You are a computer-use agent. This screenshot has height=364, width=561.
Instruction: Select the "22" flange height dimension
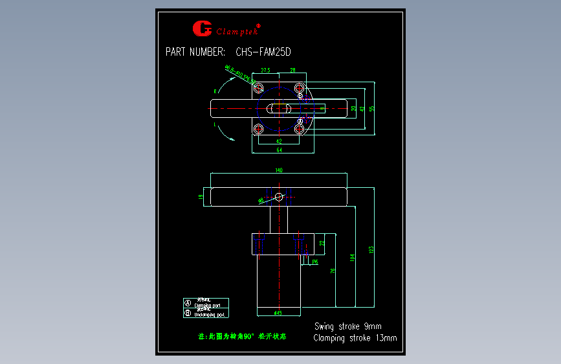click(x=322, y=243)
